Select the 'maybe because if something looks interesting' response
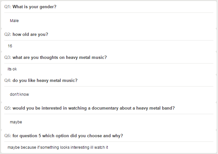Screen dimensions: 218x154 58,147
